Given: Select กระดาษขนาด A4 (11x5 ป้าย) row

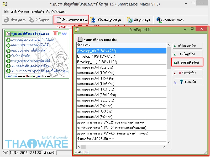Looking at the screenshot, I should pyautogui.click(x=122, y=84).
